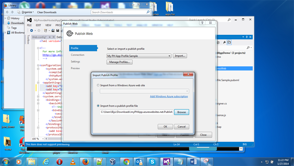This screenshot has width=294, height=166.
Task: Collapse the appSettings node in Web.config editor
Action: [x=38, y=82]
